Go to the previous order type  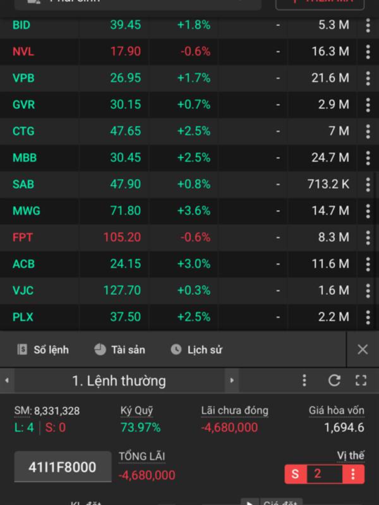7,381
